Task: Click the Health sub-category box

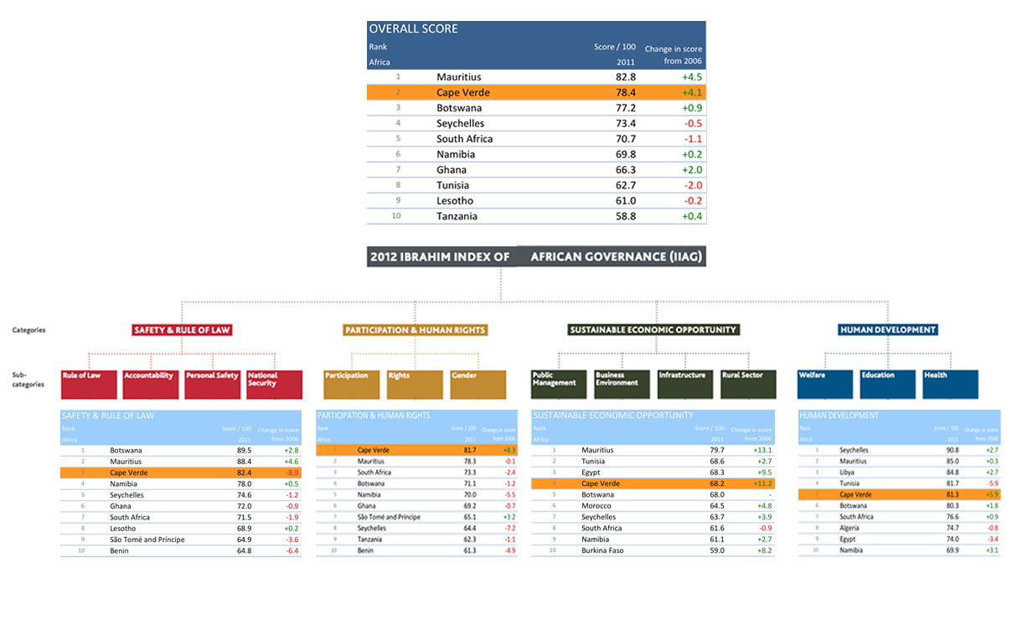Action: [950, 384]
